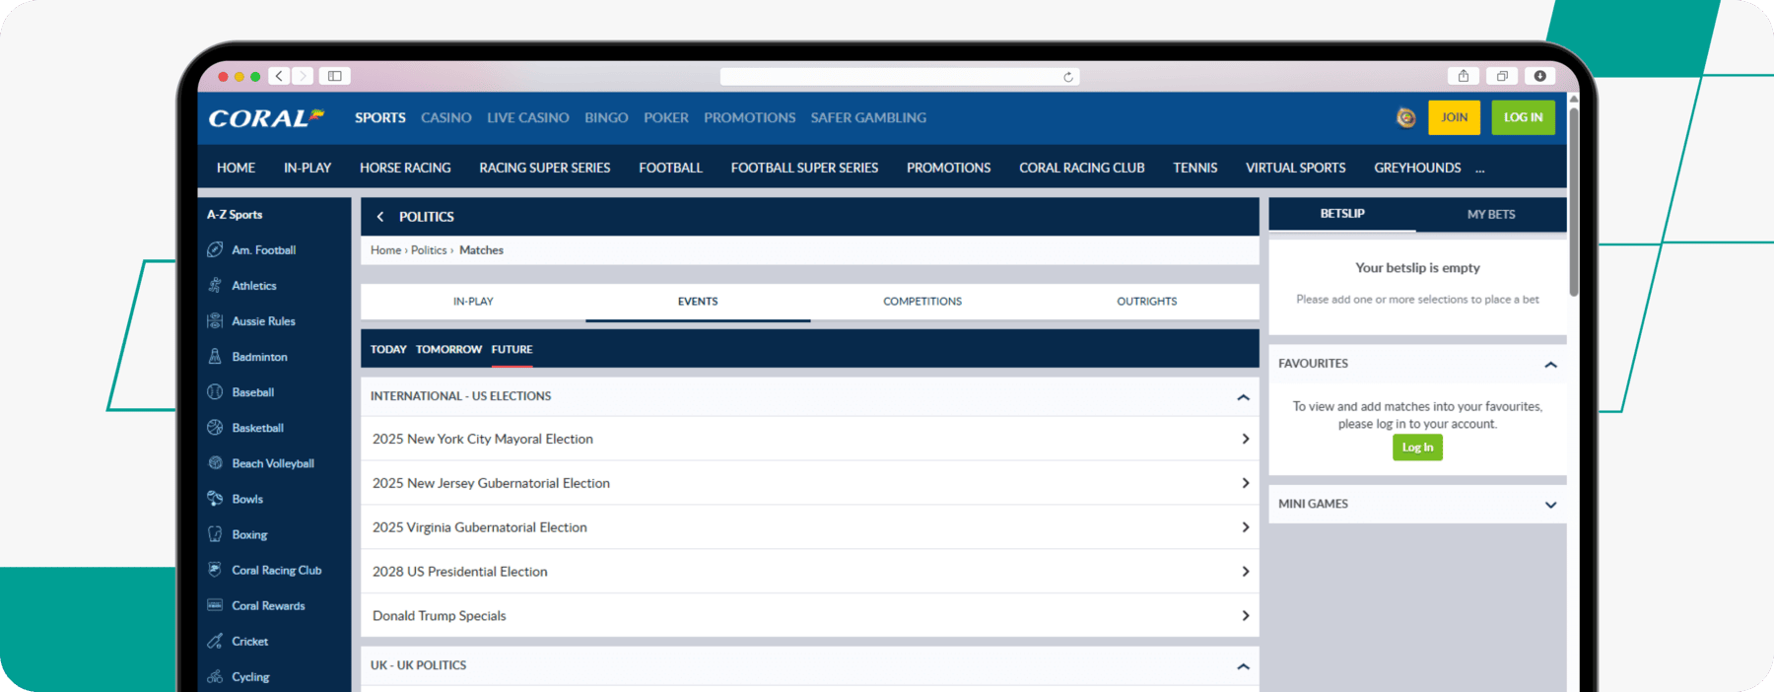Click Home in the breadcrumb
The image size is (1774, 692).
pyautogui.click(x=385, y=250)
